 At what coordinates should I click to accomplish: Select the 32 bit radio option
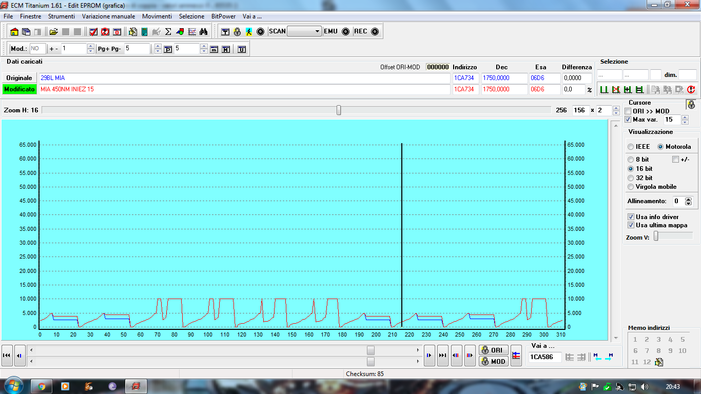coord(631,178)
